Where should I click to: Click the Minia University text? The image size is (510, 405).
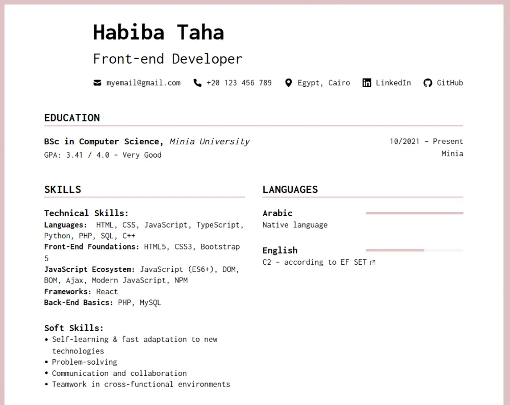point(210,141)
